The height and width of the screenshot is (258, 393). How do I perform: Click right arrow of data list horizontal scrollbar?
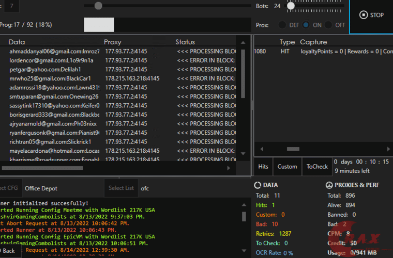(229, 168)
